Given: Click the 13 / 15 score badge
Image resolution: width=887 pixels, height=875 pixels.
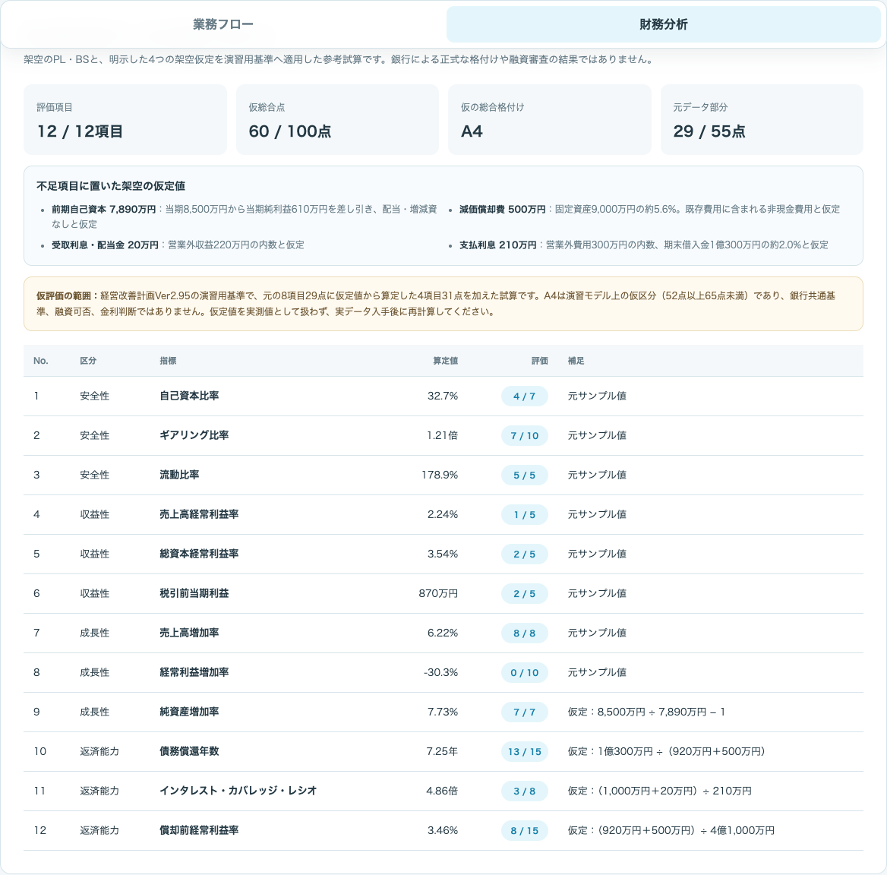Looking at the screenshot, I should [525, 752].
